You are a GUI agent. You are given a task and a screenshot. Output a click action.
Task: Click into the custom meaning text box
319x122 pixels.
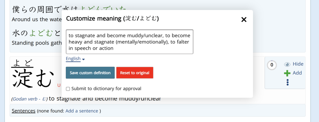tap(130, 42)
